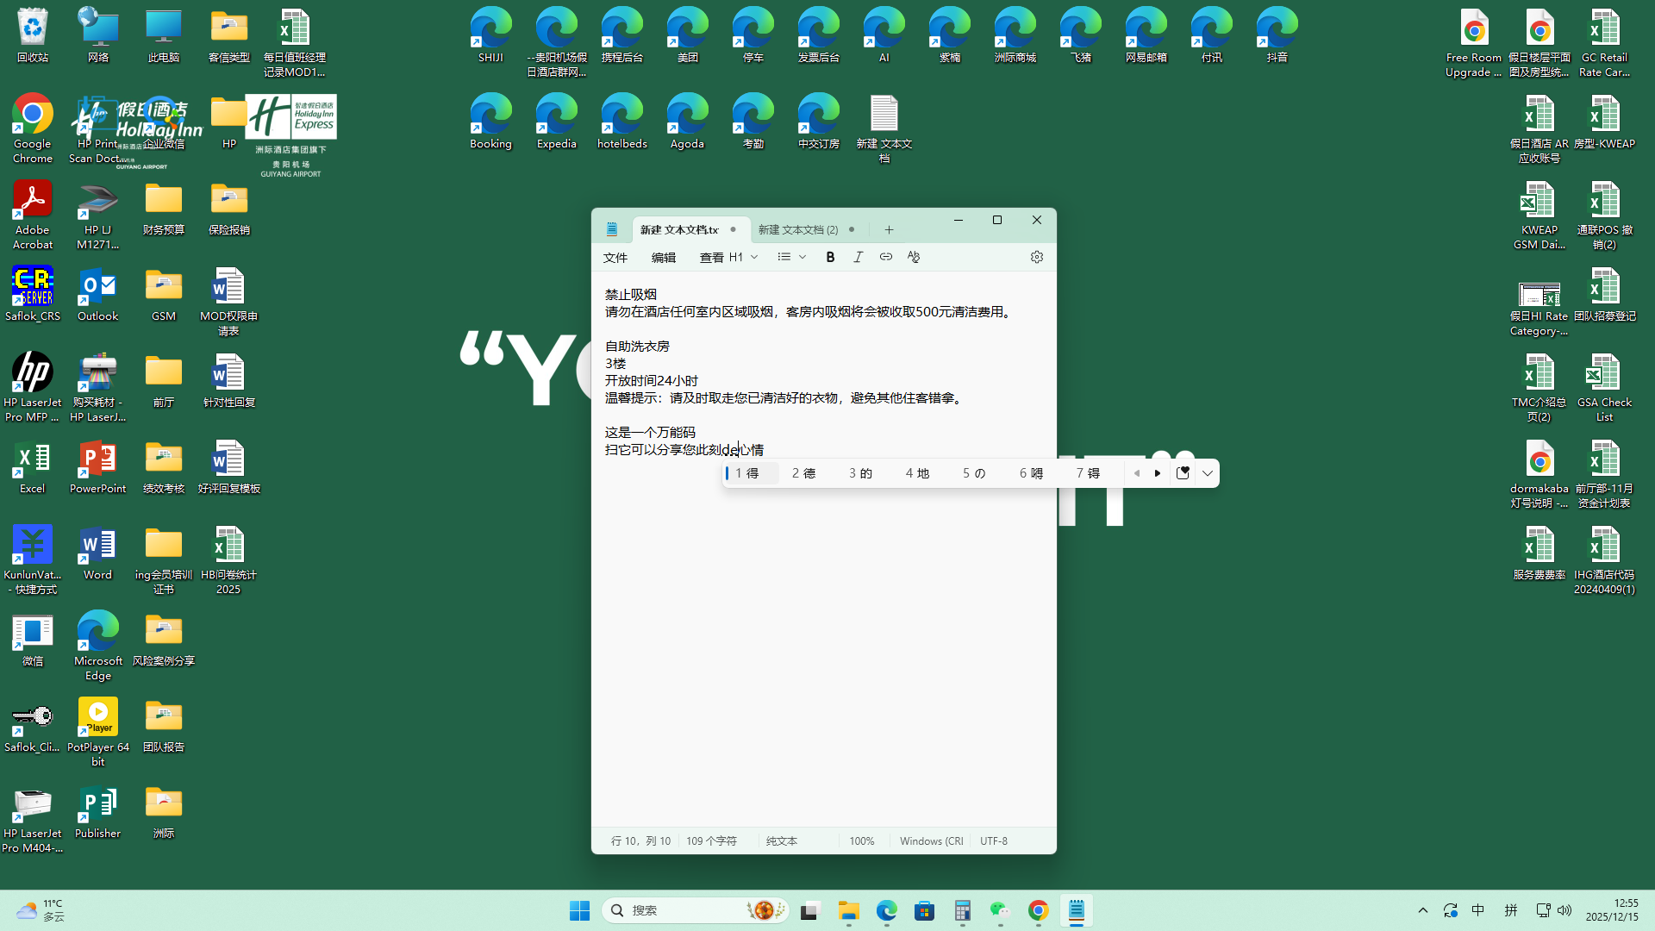Viewport: 1655px width, 931px height.
Task: Toggle Chinese/English input mode in tray
Action: (x=1478, y=910)
